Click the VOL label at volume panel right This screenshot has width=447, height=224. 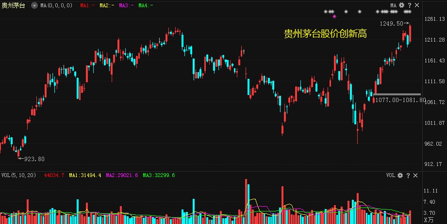click(x=391, y=176)
